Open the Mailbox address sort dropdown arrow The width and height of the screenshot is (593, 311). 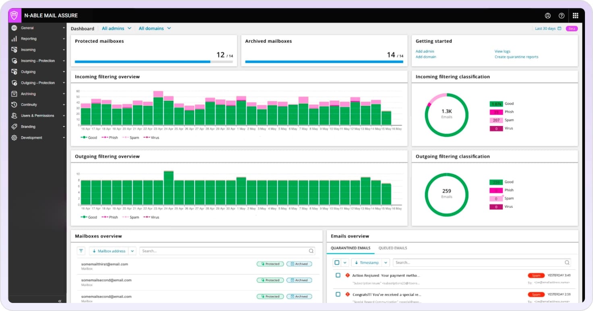point(132,251)
